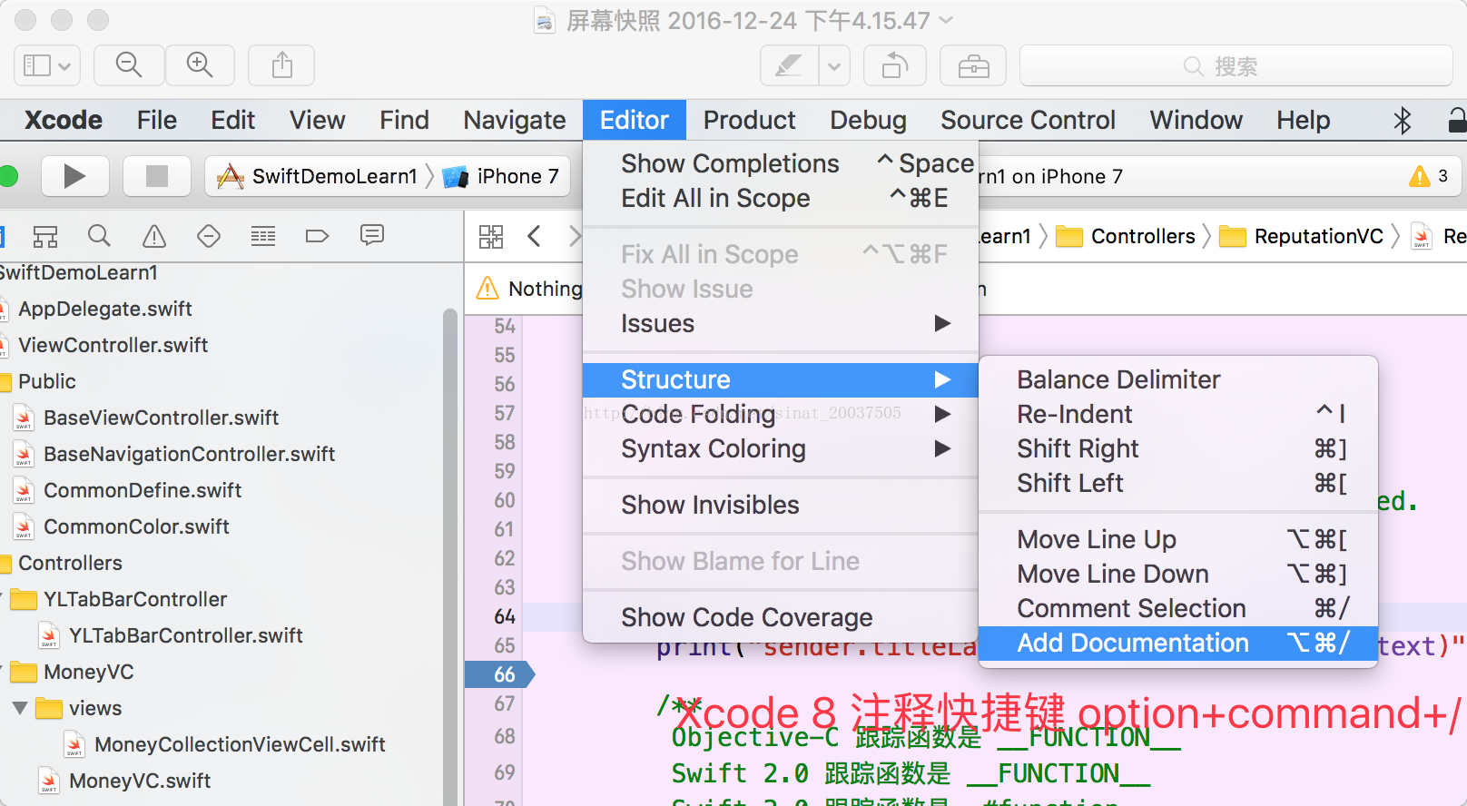Image resolution: width=1467 pixels, height=806 pixels.
Task: Go back with the editor arrow
Action: click(x=534, y=237)
